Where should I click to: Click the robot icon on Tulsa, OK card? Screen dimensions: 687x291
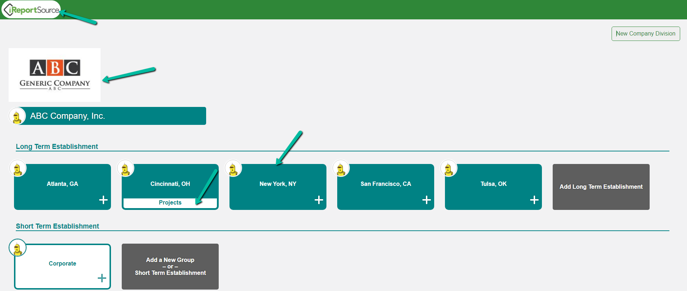449,168
